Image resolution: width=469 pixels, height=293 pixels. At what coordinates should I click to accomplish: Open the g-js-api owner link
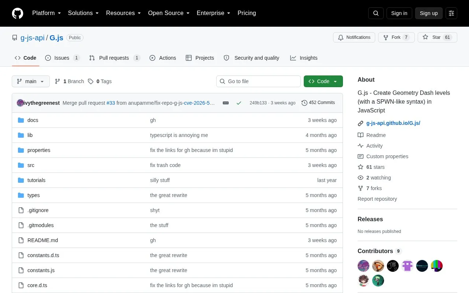point(33,38)
